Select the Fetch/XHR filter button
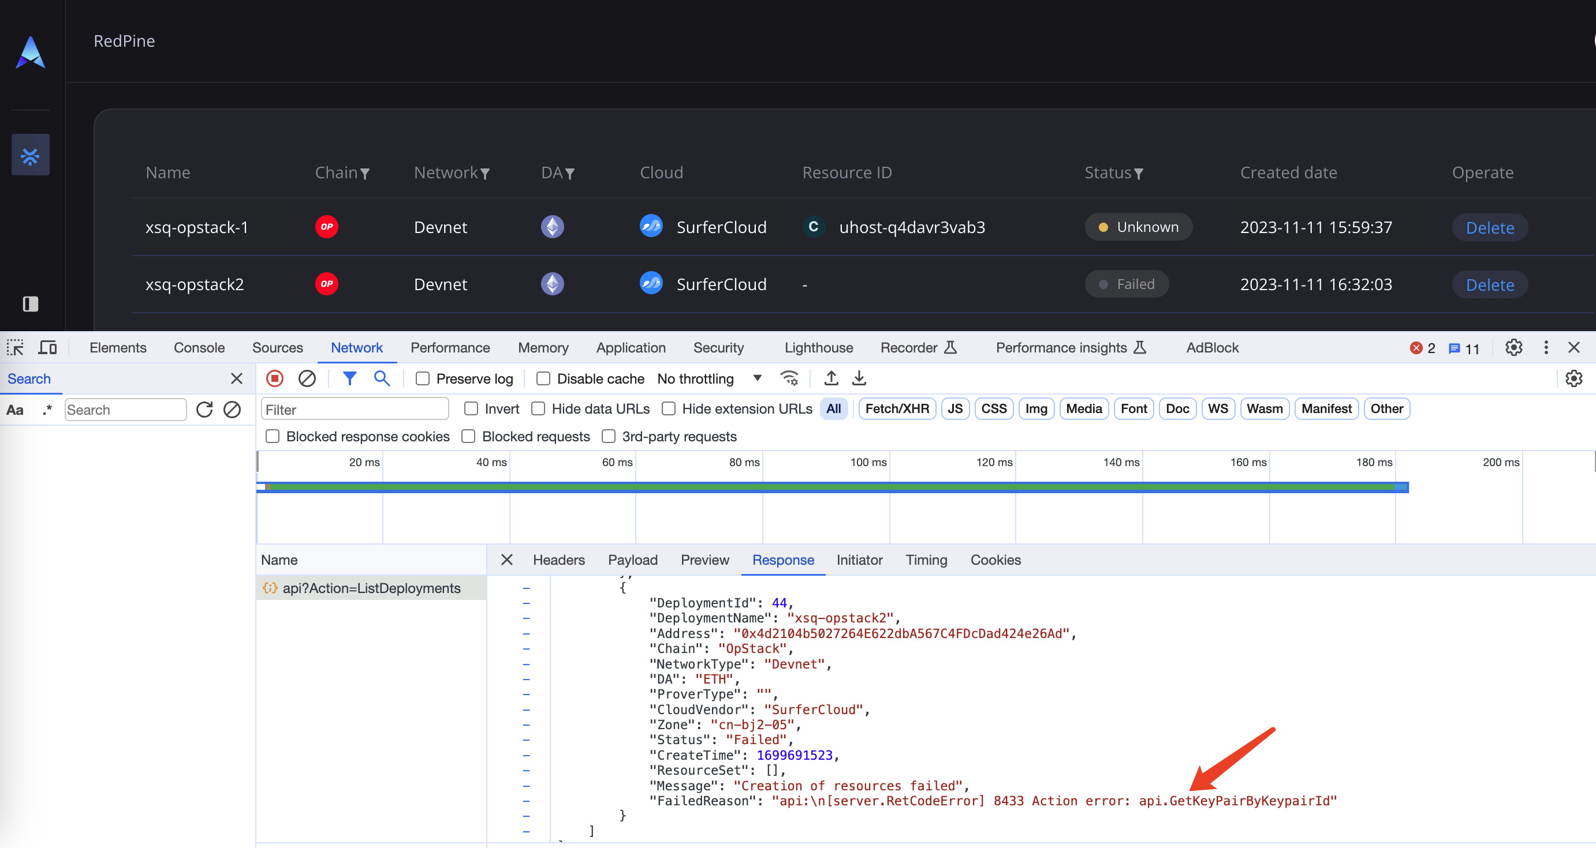This screenshot has width=1596, height=848. (x=897, y=408)
